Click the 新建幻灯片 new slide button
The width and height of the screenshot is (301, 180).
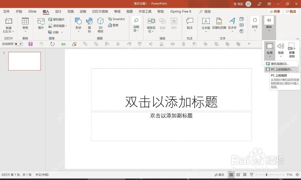[8, 25]
